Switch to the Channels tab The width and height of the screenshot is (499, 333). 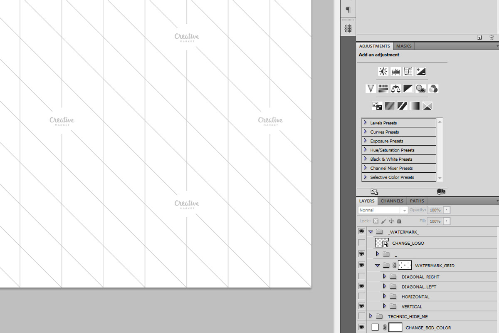pos(392,201)
